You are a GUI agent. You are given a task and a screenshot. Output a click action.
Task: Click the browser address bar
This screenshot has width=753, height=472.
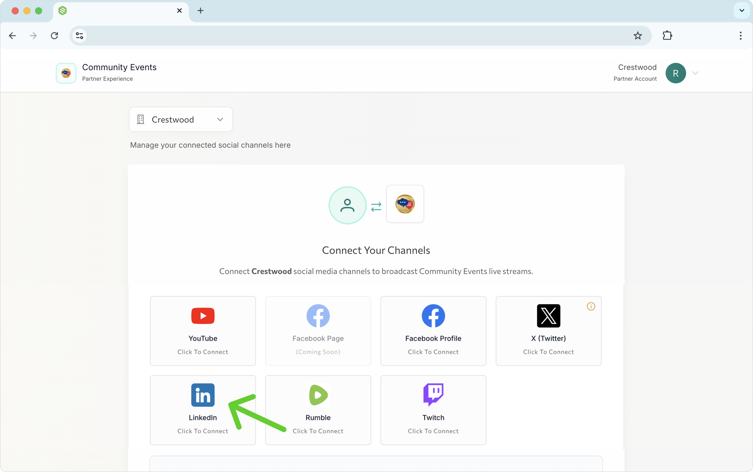(x=360, y=36)
